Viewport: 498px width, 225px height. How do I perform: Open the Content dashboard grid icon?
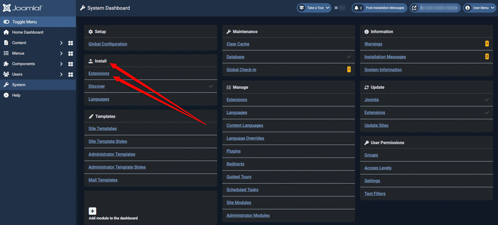(71, 43)
